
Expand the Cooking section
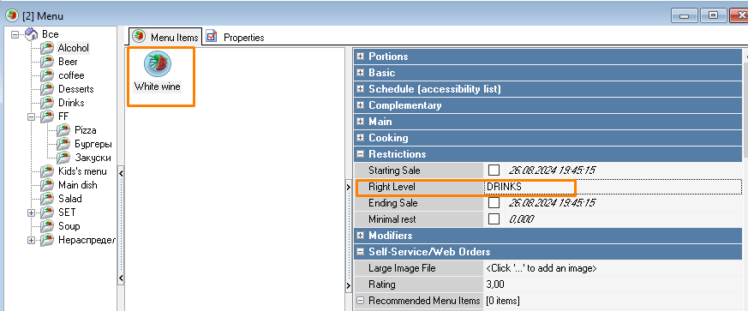(361, 138)
